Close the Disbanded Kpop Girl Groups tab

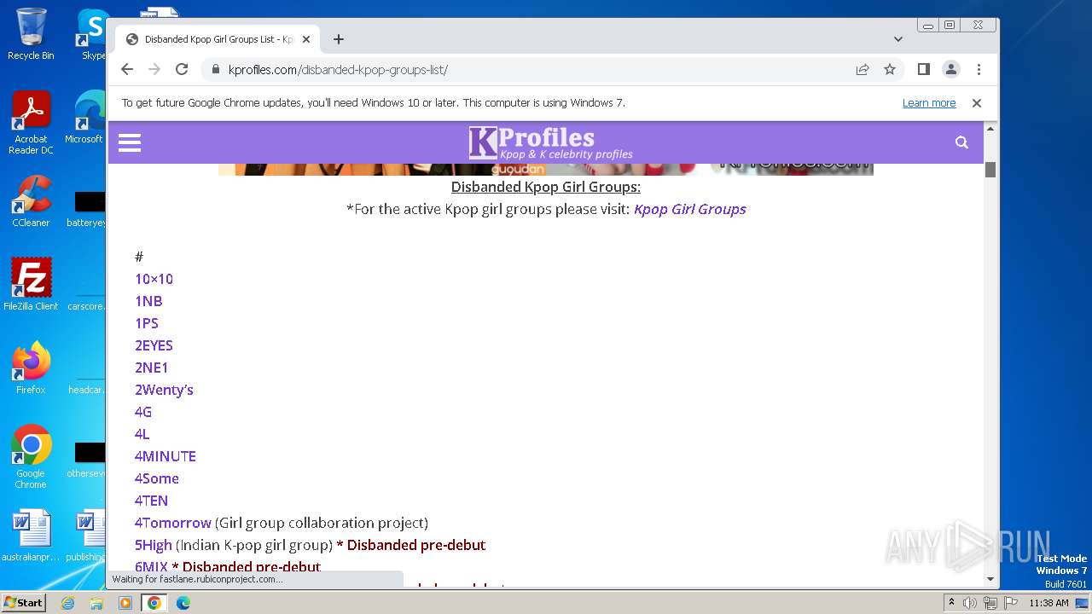click(x=306, y=39)
